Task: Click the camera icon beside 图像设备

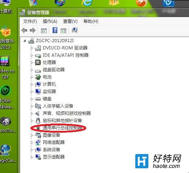Action: 38,135
